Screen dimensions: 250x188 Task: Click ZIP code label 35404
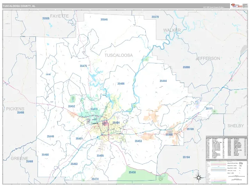click(116, 123)
